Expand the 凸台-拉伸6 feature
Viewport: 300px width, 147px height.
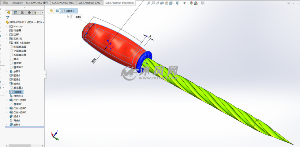(x=7, y=112)
